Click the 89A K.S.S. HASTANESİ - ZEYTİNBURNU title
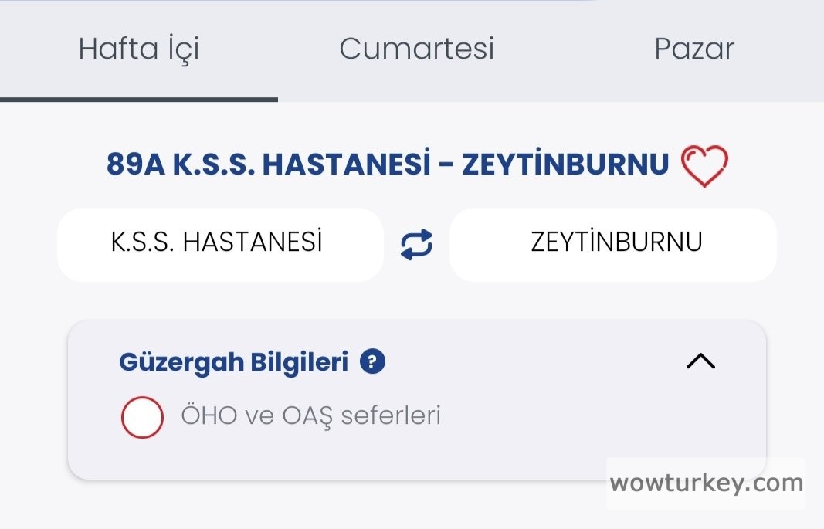This screenshot has width=824, height=529. pos(388,164)
